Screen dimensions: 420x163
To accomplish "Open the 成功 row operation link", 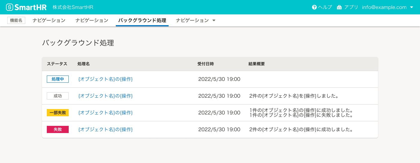I will click(105, 96).
